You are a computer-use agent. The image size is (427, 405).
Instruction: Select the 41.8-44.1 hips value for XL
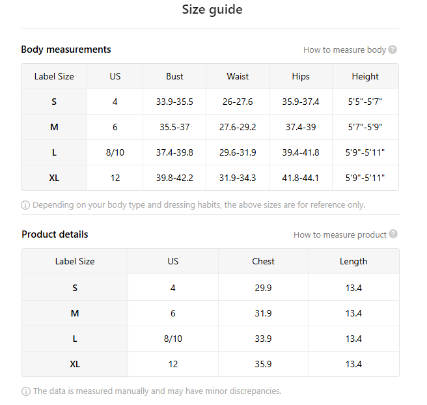pos(301,178)
